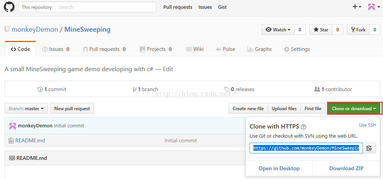Screen dimensions: 383x179
Task: View the 1 branch list
Action: pos(145,89)
